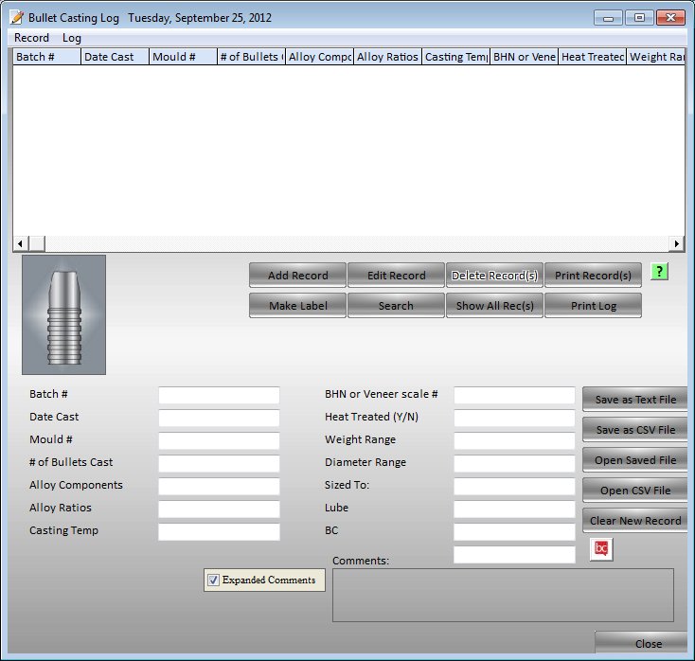The height and width of the screenshot is (661, 695).
Task: Click Save as CSV File button
Action: pos(634,430)
